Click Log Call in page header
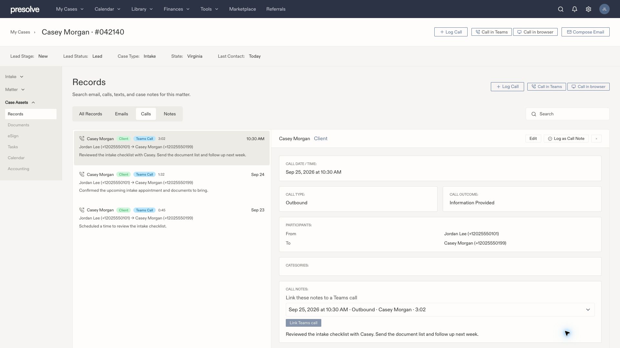 [451, 32]
